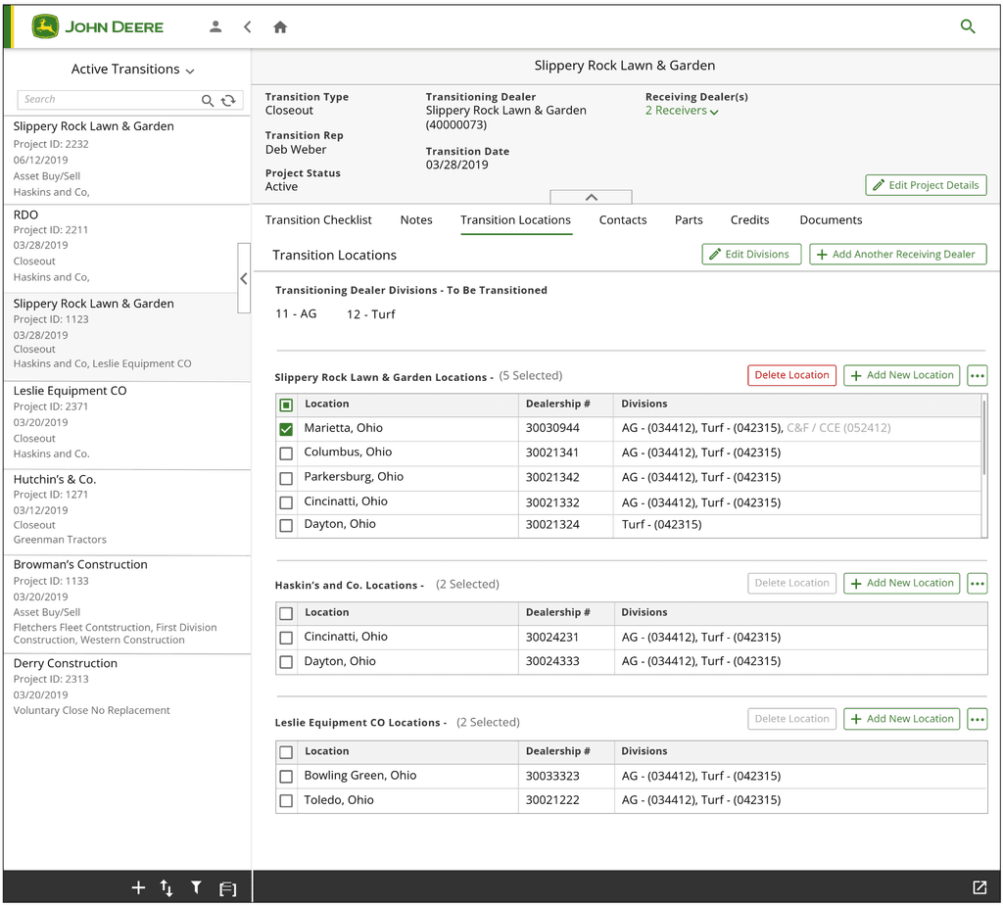Collapse the project details panel
The image size is (1003, 906).
(x=591, y=197)
